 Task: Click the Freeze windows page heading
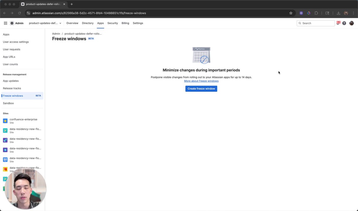[x=69, y=39]
